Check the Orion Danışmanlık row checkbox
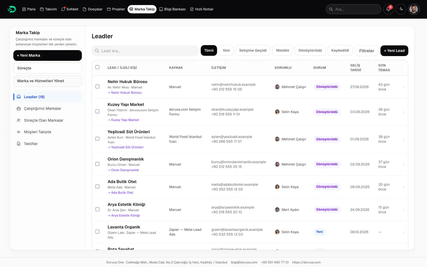Viewport: 427px width, 267px height. pos(97,164)
